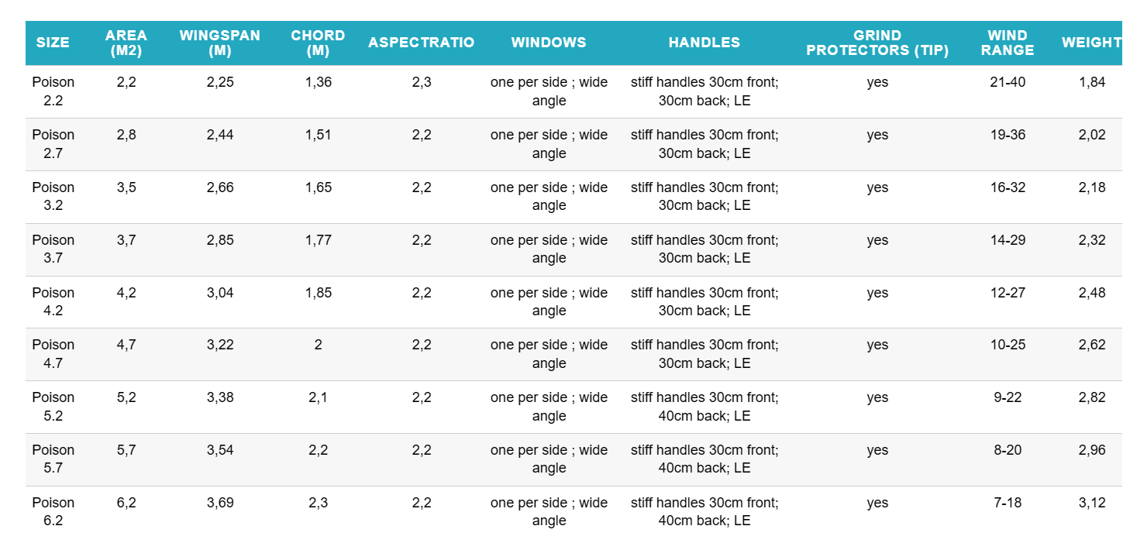The image size is (1130, 550).
Task: Click the AREA (M2) column header
Action: pos(126,43)
